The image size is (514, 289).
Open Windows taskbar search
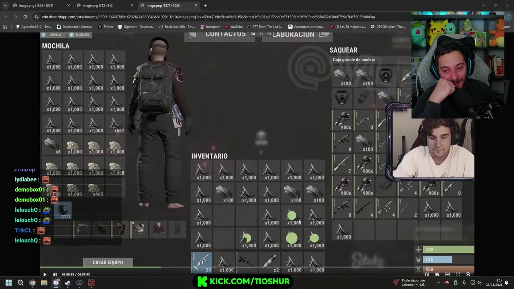[x=20, y=283]
